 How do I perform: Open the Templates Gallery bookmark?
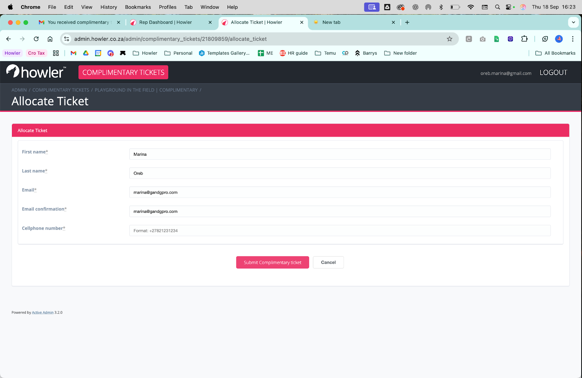coord(224,53)
